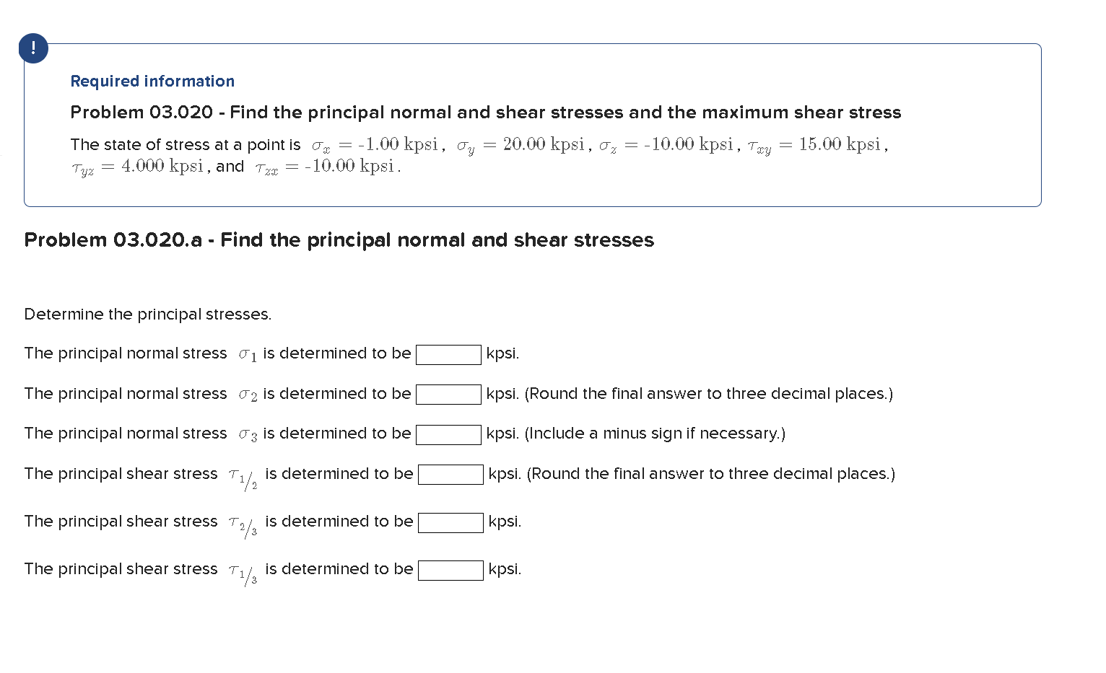1106x673 pixels.
Task: Click the τ1/2 answer input field
Action: click(x=450, y=474)
